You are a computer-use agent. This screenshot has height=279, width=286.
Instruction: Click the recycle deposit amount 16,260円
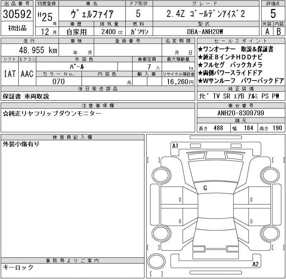(x=178, y=82)
